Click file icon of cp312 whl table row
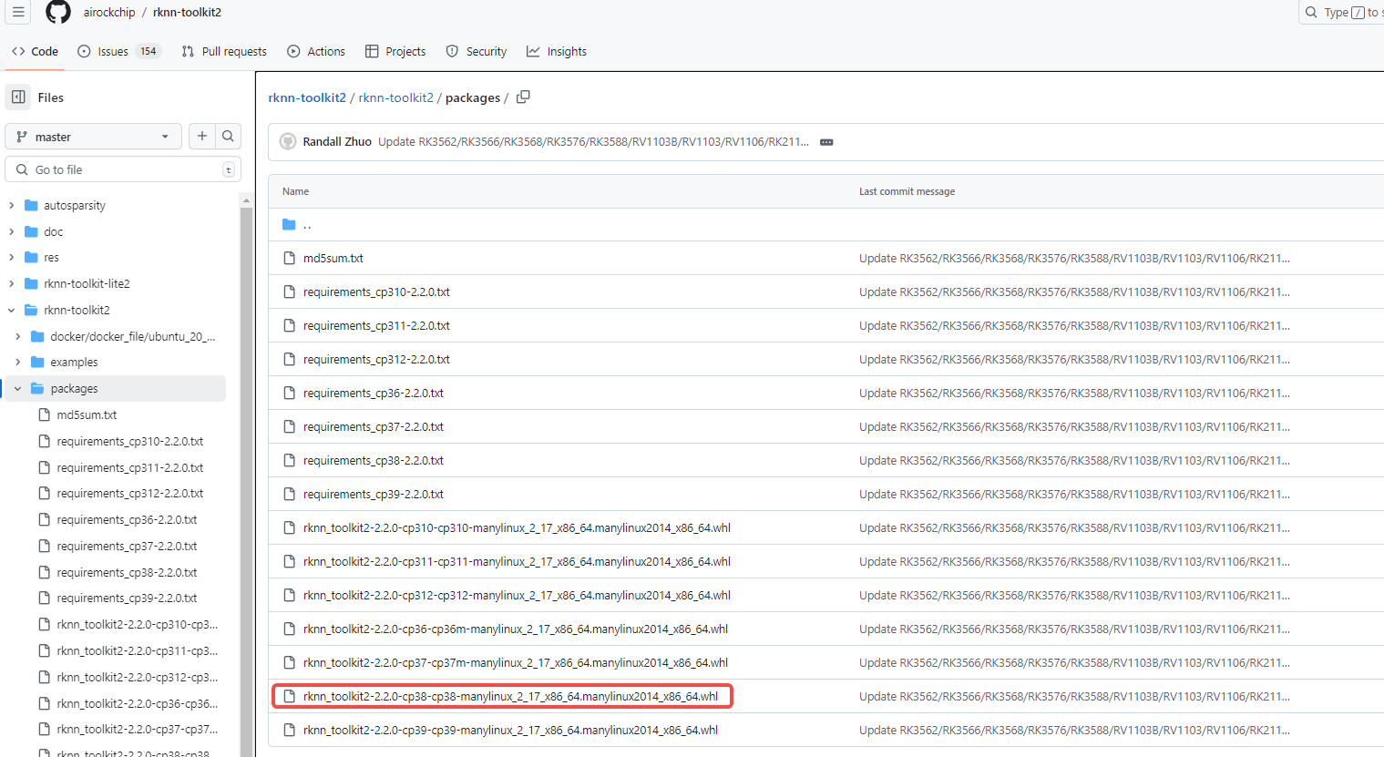The image size is (1384, 757). (290, 595)
